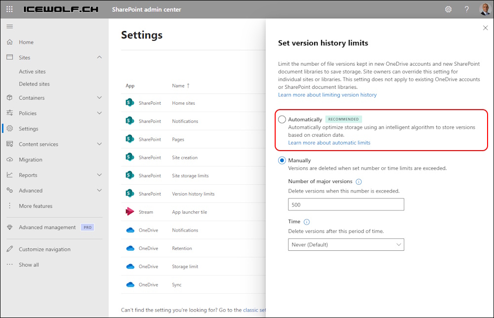
Task: Click the ICEWOLF.CH logo
Action: 61,9
